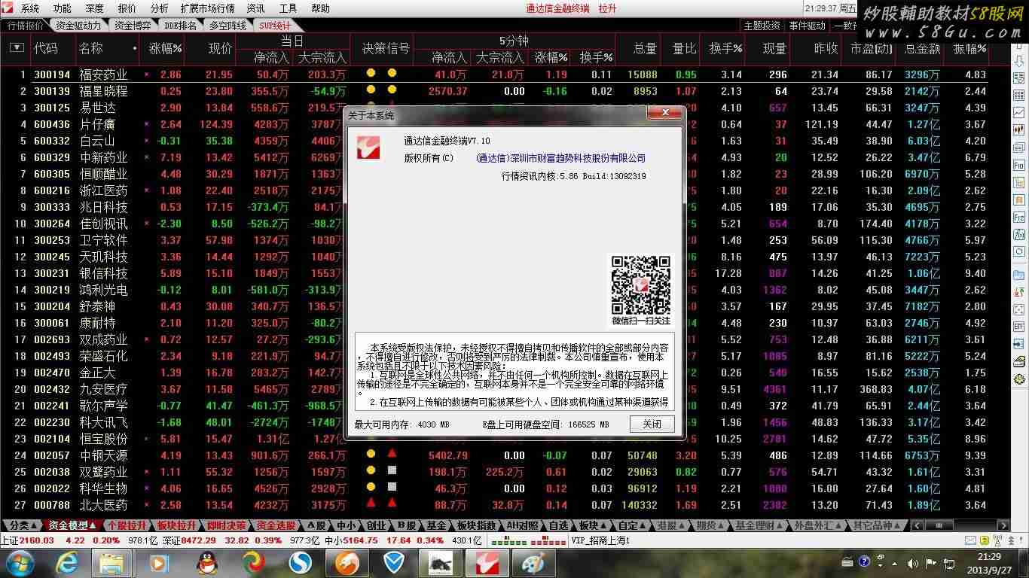Open the F12 trading sidebar icon
Image resolution: width=1029 pixels, height=578 pixels.
point(1018,216)
